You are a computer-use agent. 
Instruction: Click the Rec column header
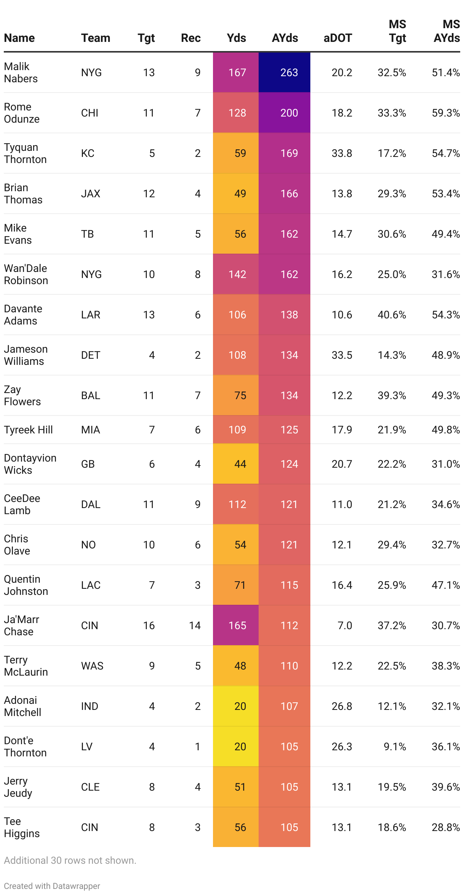pos(191,38)
